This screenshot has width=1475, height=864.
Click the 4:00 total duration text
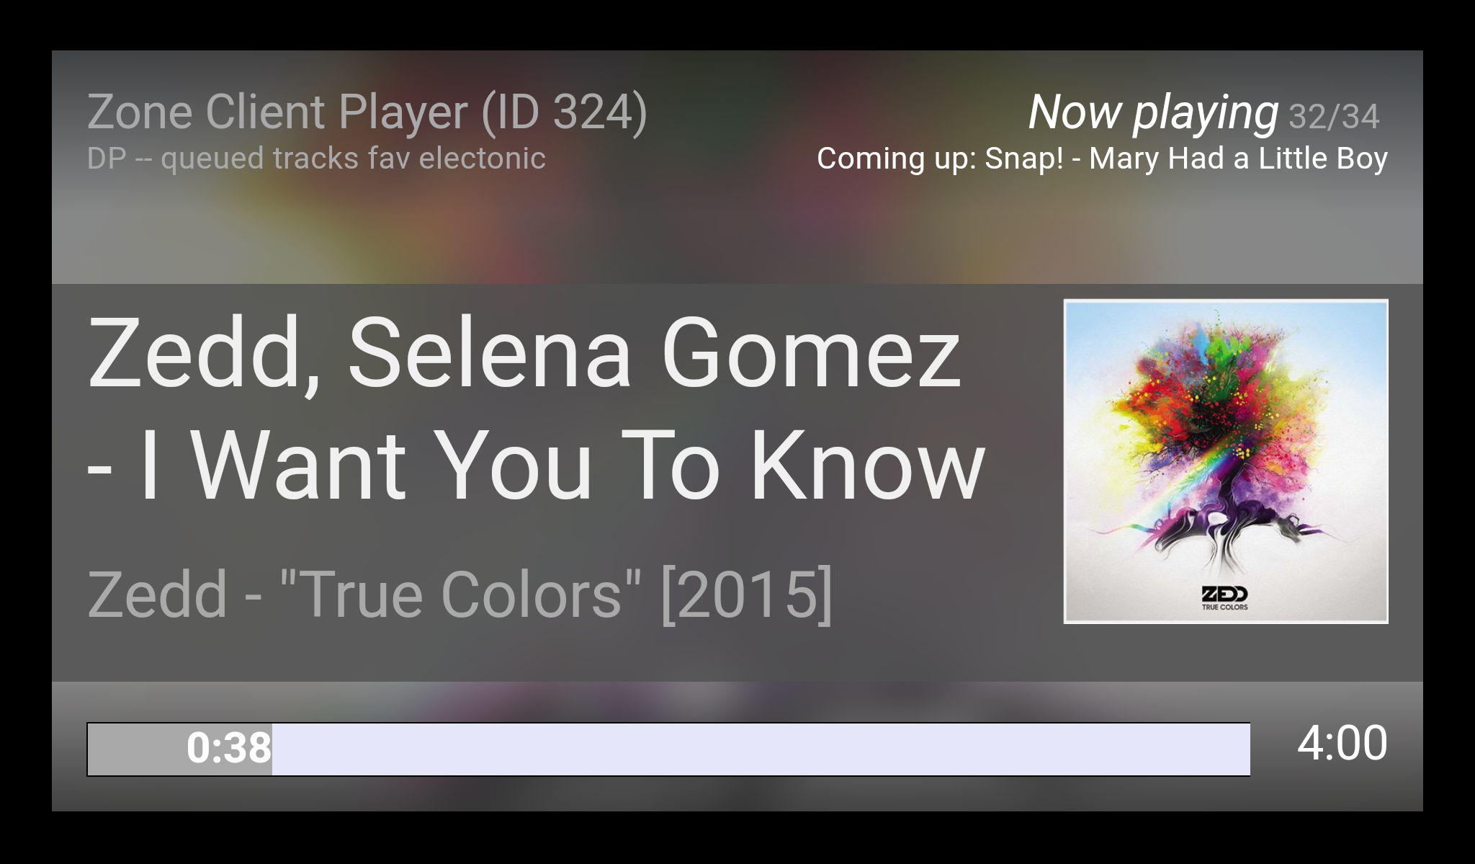pos(1342,743)
